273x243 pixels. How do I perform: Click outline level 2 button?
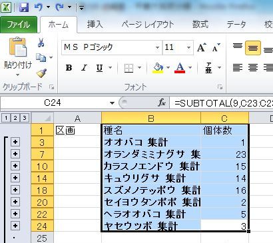pos(15,118)
